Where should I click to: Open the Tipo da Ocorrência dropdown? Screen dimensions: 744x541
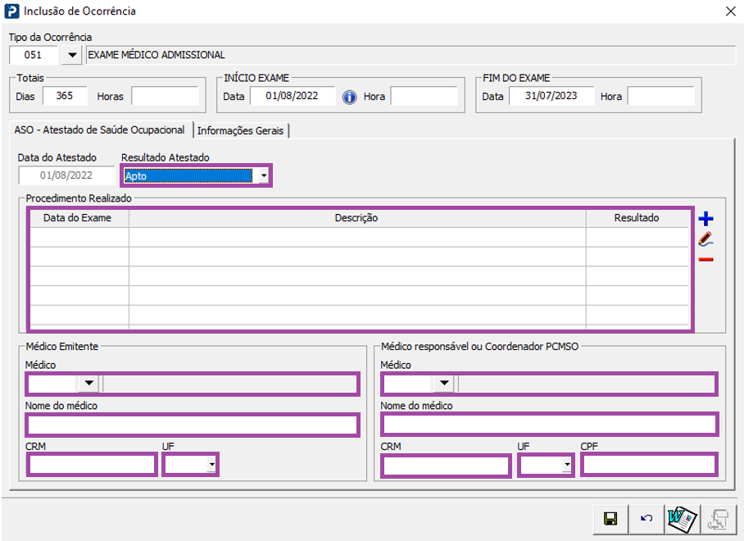(x=72, y=56)
